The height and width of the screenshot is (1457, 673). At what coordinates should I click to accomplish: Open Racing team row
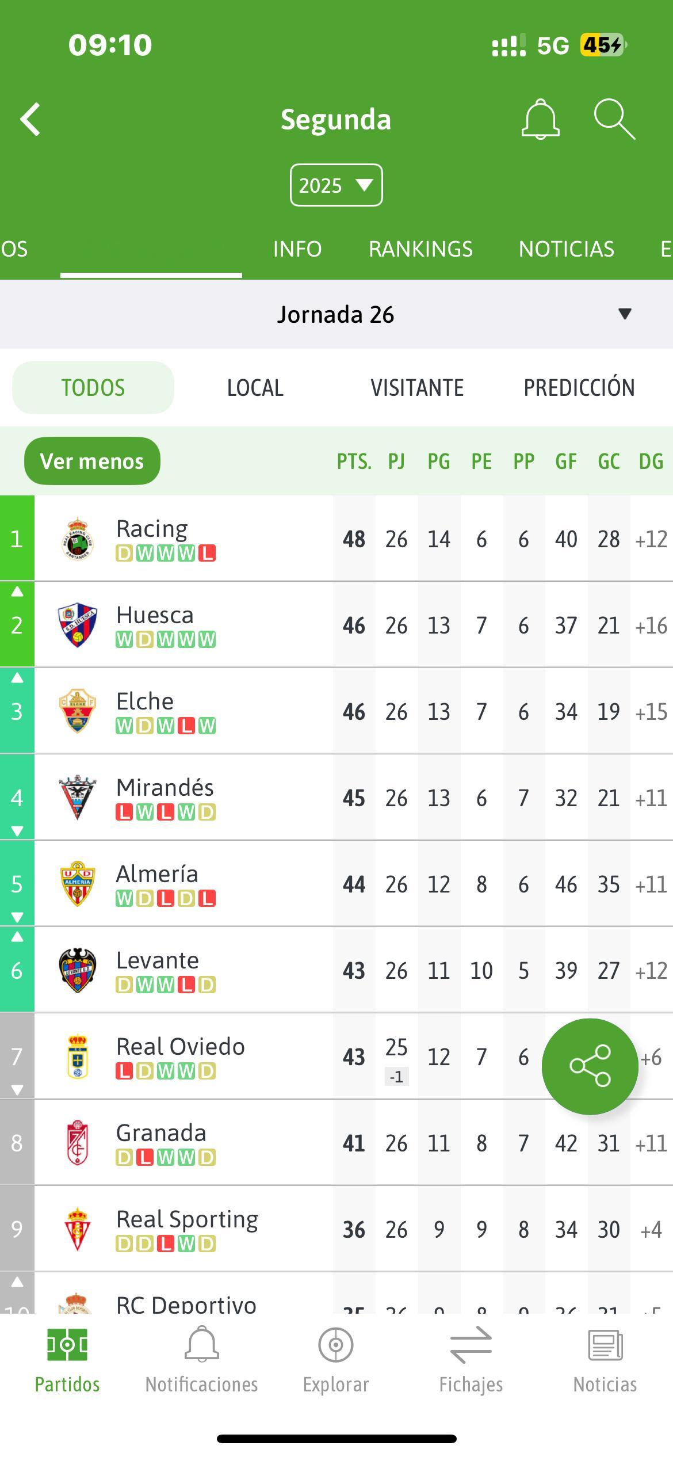[x=336, y=539]
